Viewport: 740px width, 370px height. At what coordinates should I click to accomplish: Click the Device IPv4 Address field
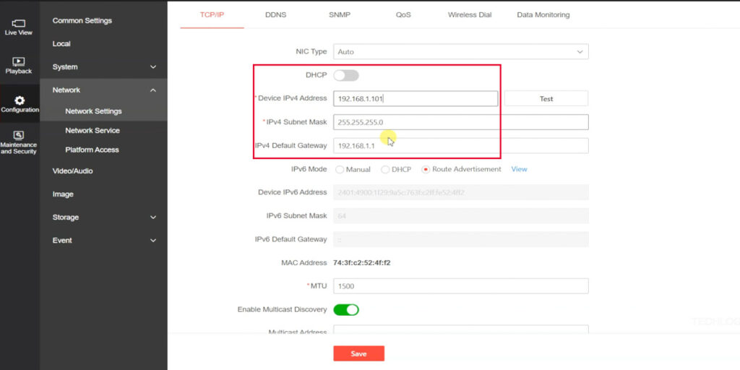(x=416, y=99)
